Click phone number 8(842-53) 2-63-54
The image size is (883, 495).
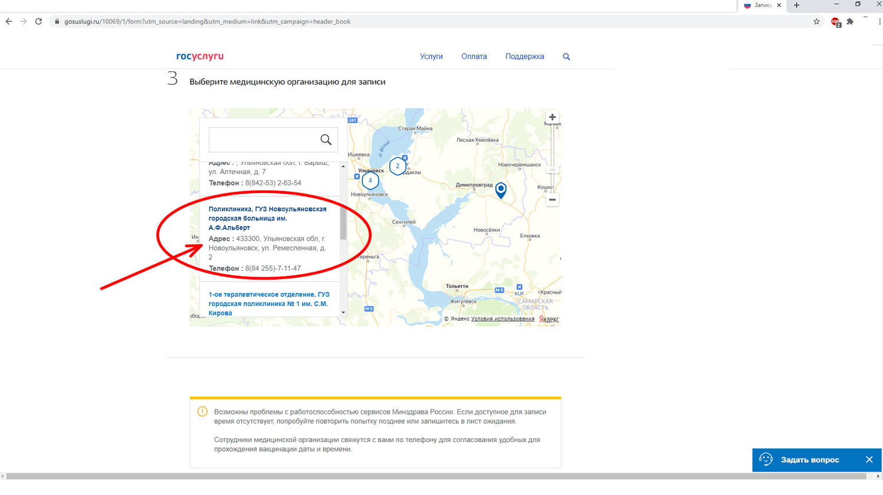273,183
